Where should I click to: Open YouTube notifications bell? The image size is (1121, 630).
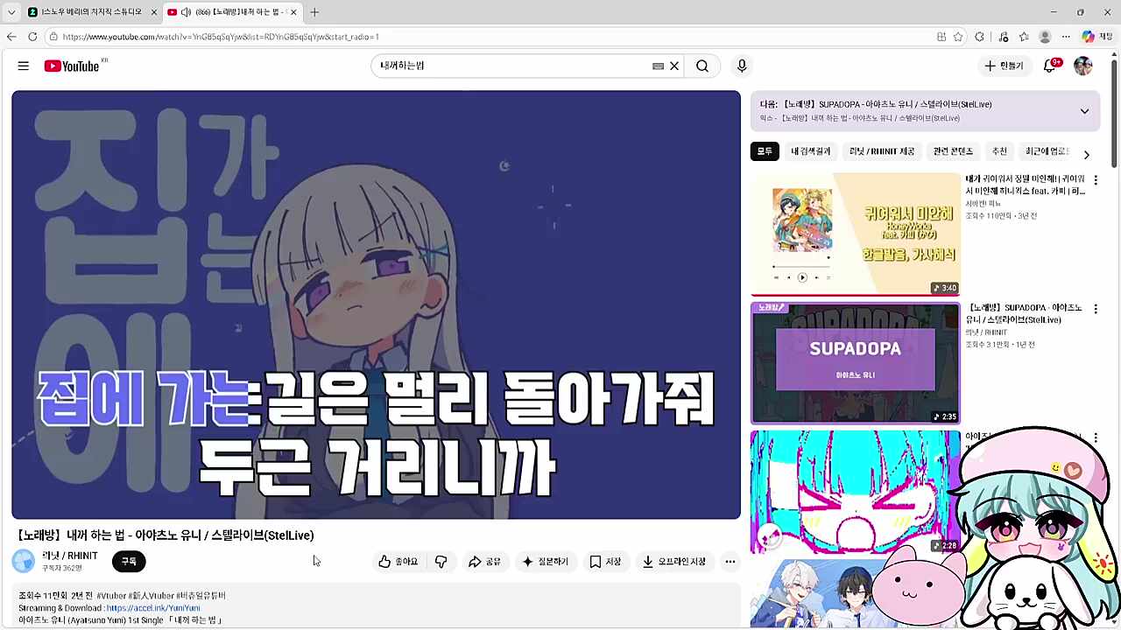1050,66
